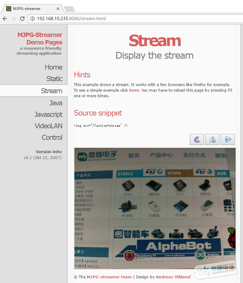Open the Java demo page

pos(56,103)
